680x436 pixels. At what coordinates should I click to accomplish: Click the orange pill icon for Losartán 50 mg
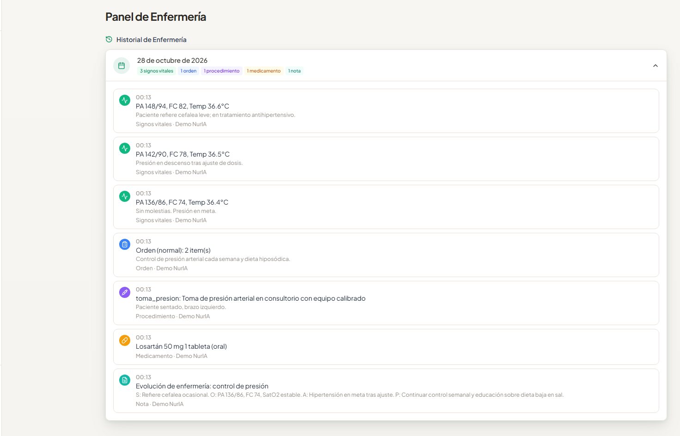[125, 340]
